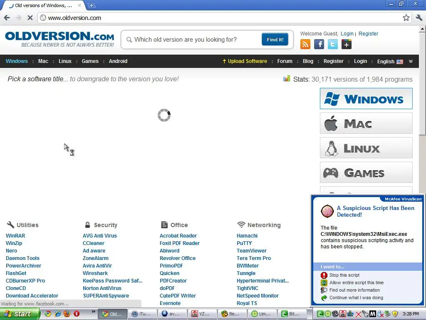This screenshot has height=320, width=426.
Task: Switch to the BitTorrent taskbar window
Action: tap(292, 314)
